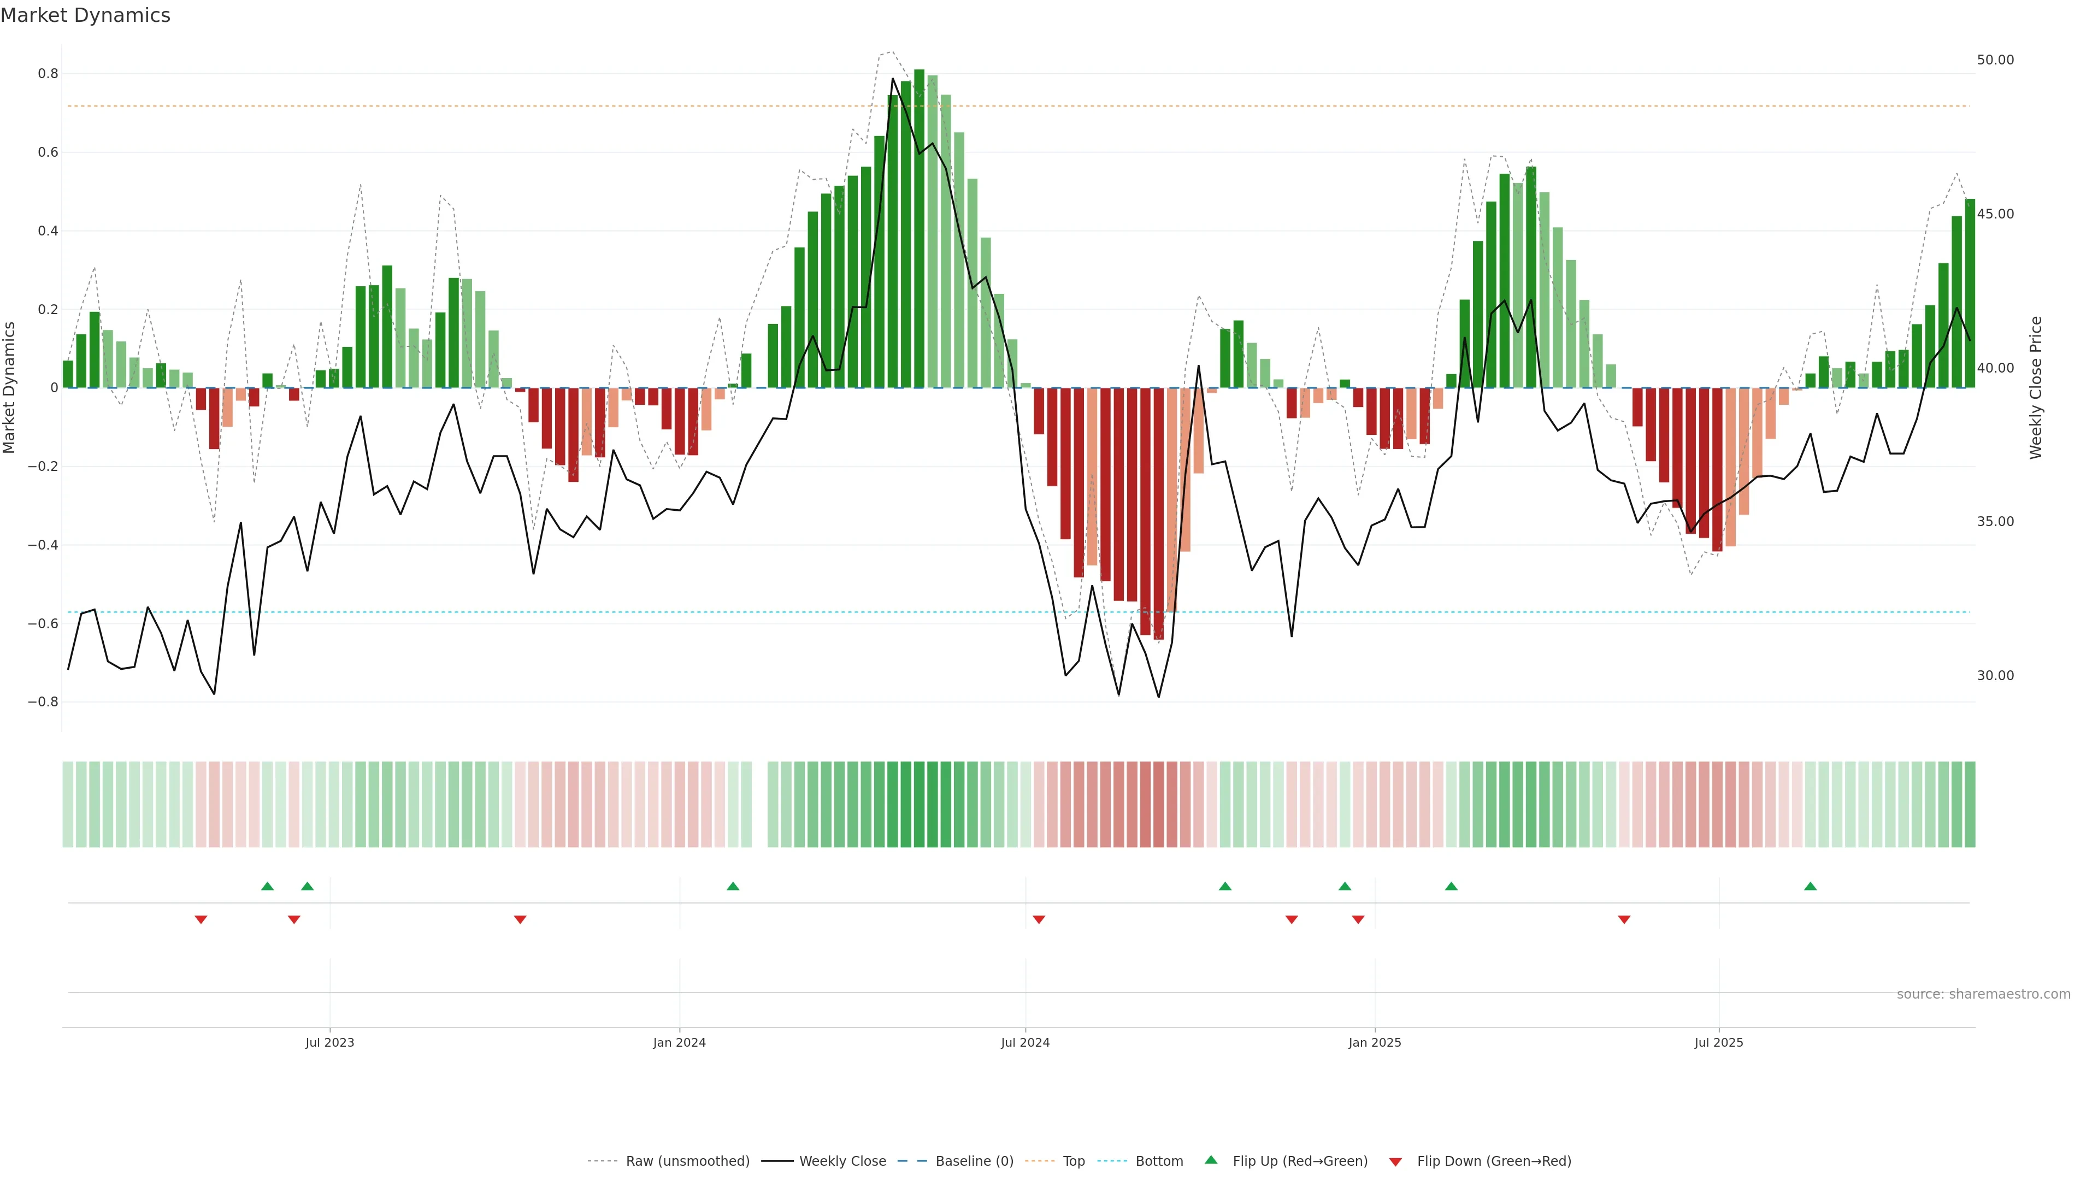Hide the Bottom threshold legend entry

click(x=1159, y=1161)
